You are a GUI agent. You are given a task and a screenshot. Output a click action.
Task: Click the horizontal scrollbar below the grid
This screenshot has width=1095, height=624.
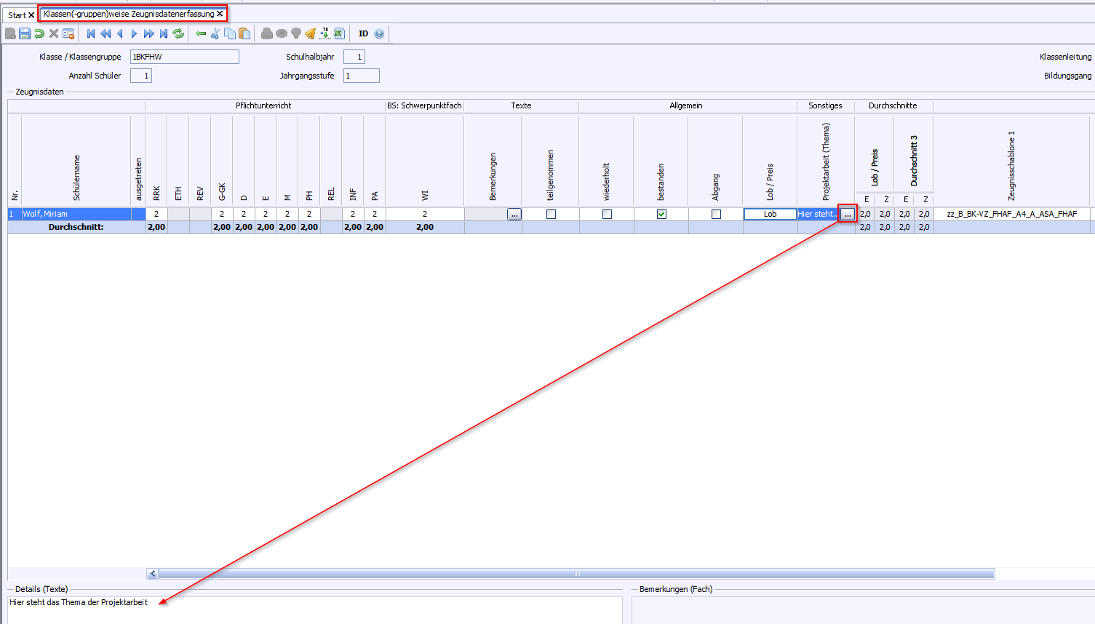pyautogui.click(x=575, y=574)
